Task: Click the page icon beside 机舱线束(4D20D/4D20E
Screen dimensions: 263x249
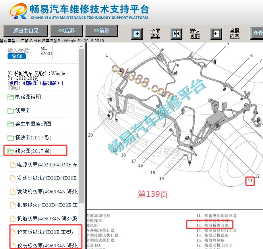Action: (x=13, y=205)
